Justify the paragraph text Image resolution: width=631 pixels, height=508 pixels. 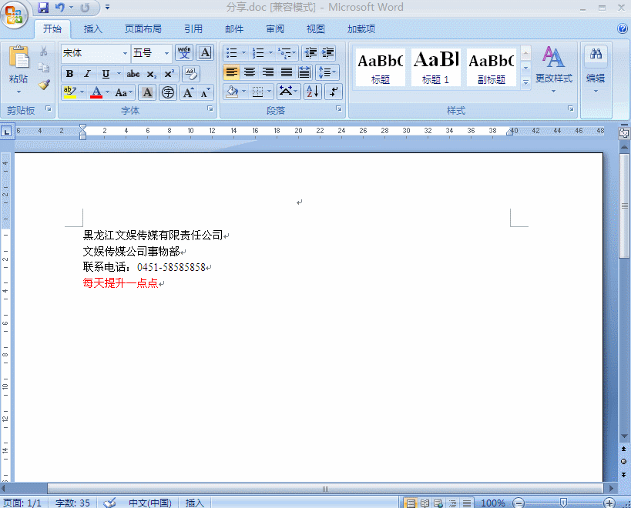click(286, 72)
